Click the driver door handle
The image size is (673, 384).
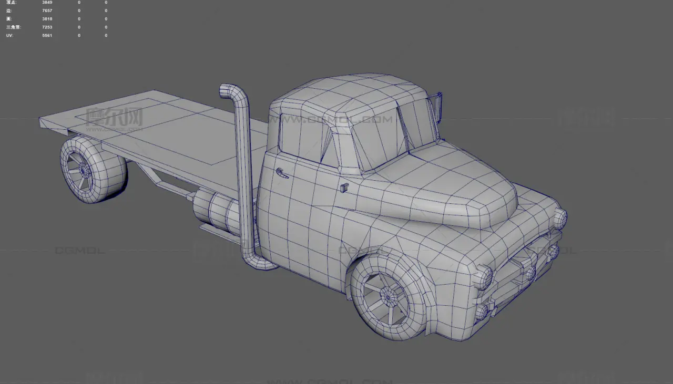282,173
